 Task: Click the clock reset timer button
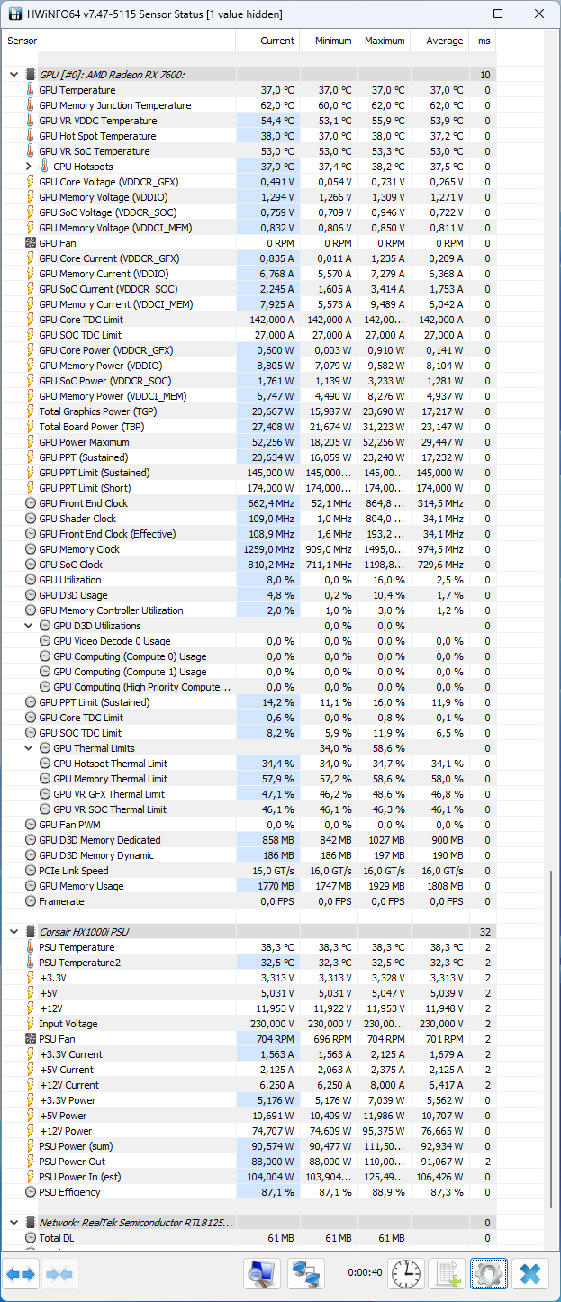coord(408,1274)
